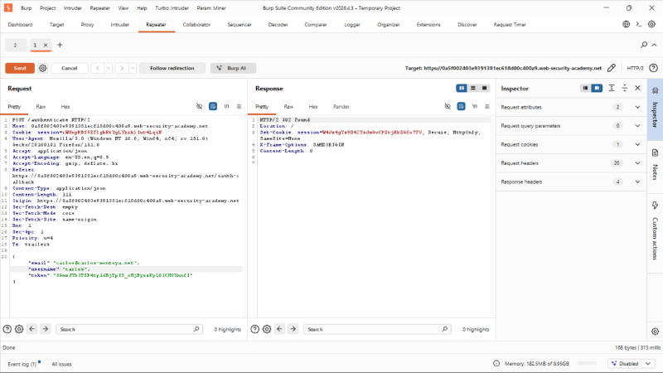Open the Response search settings gear
The image size is (663, 373).
pos(267,329)
